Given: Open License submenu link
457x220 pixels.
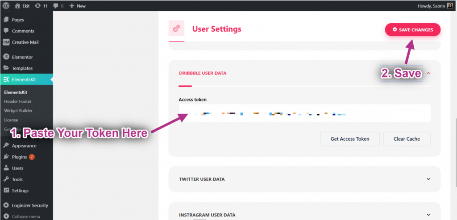Looking at the screenshot, I should (x=11, y=120).
